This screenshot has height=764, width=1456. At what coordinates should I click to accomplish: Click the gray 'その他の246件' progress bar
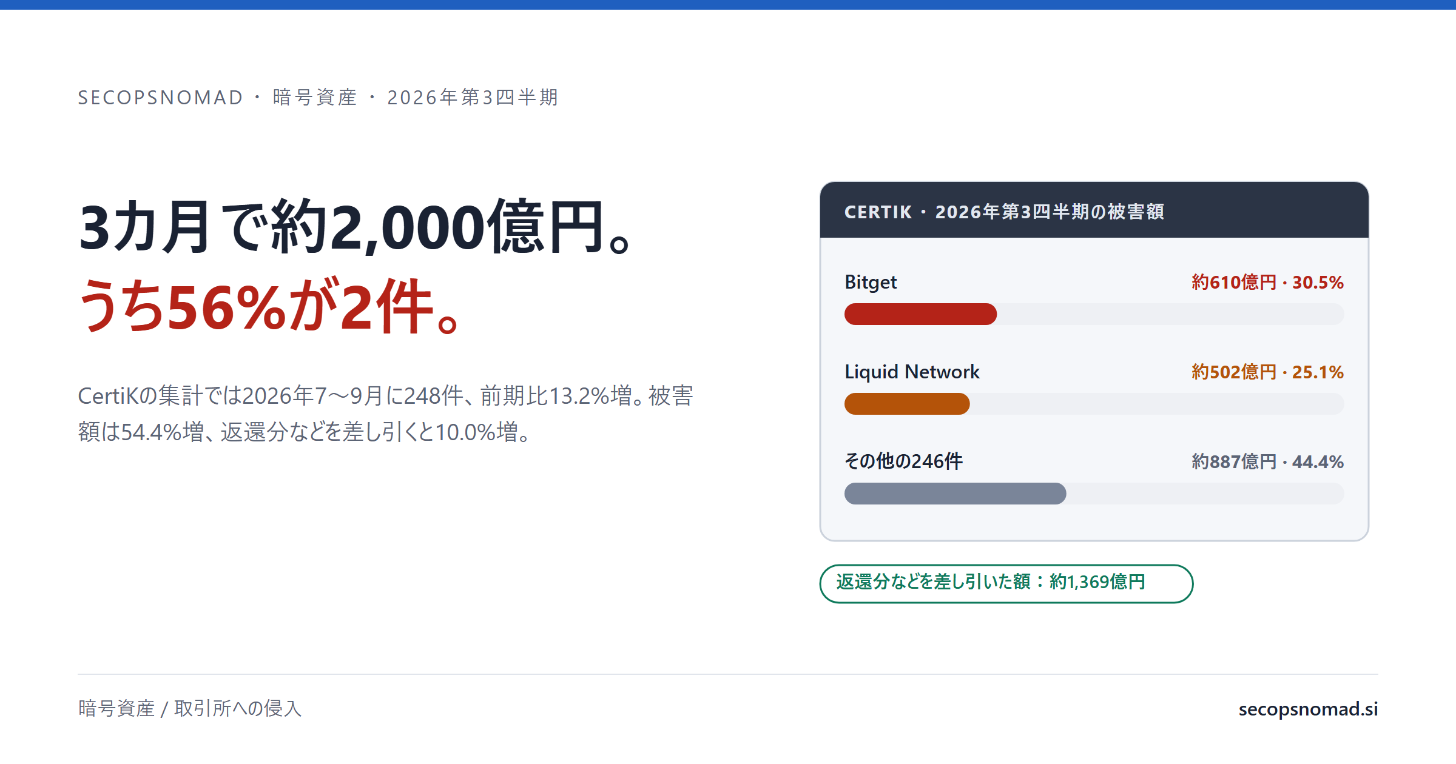pos(955,494)
